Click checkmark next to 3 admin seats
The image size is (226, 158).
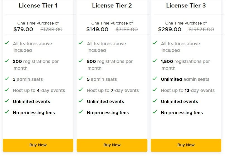tap(7, 79)
